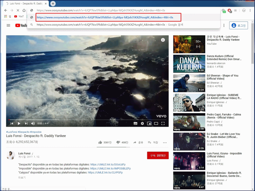
Task: Toggle theater mode view
Action: 156,123
